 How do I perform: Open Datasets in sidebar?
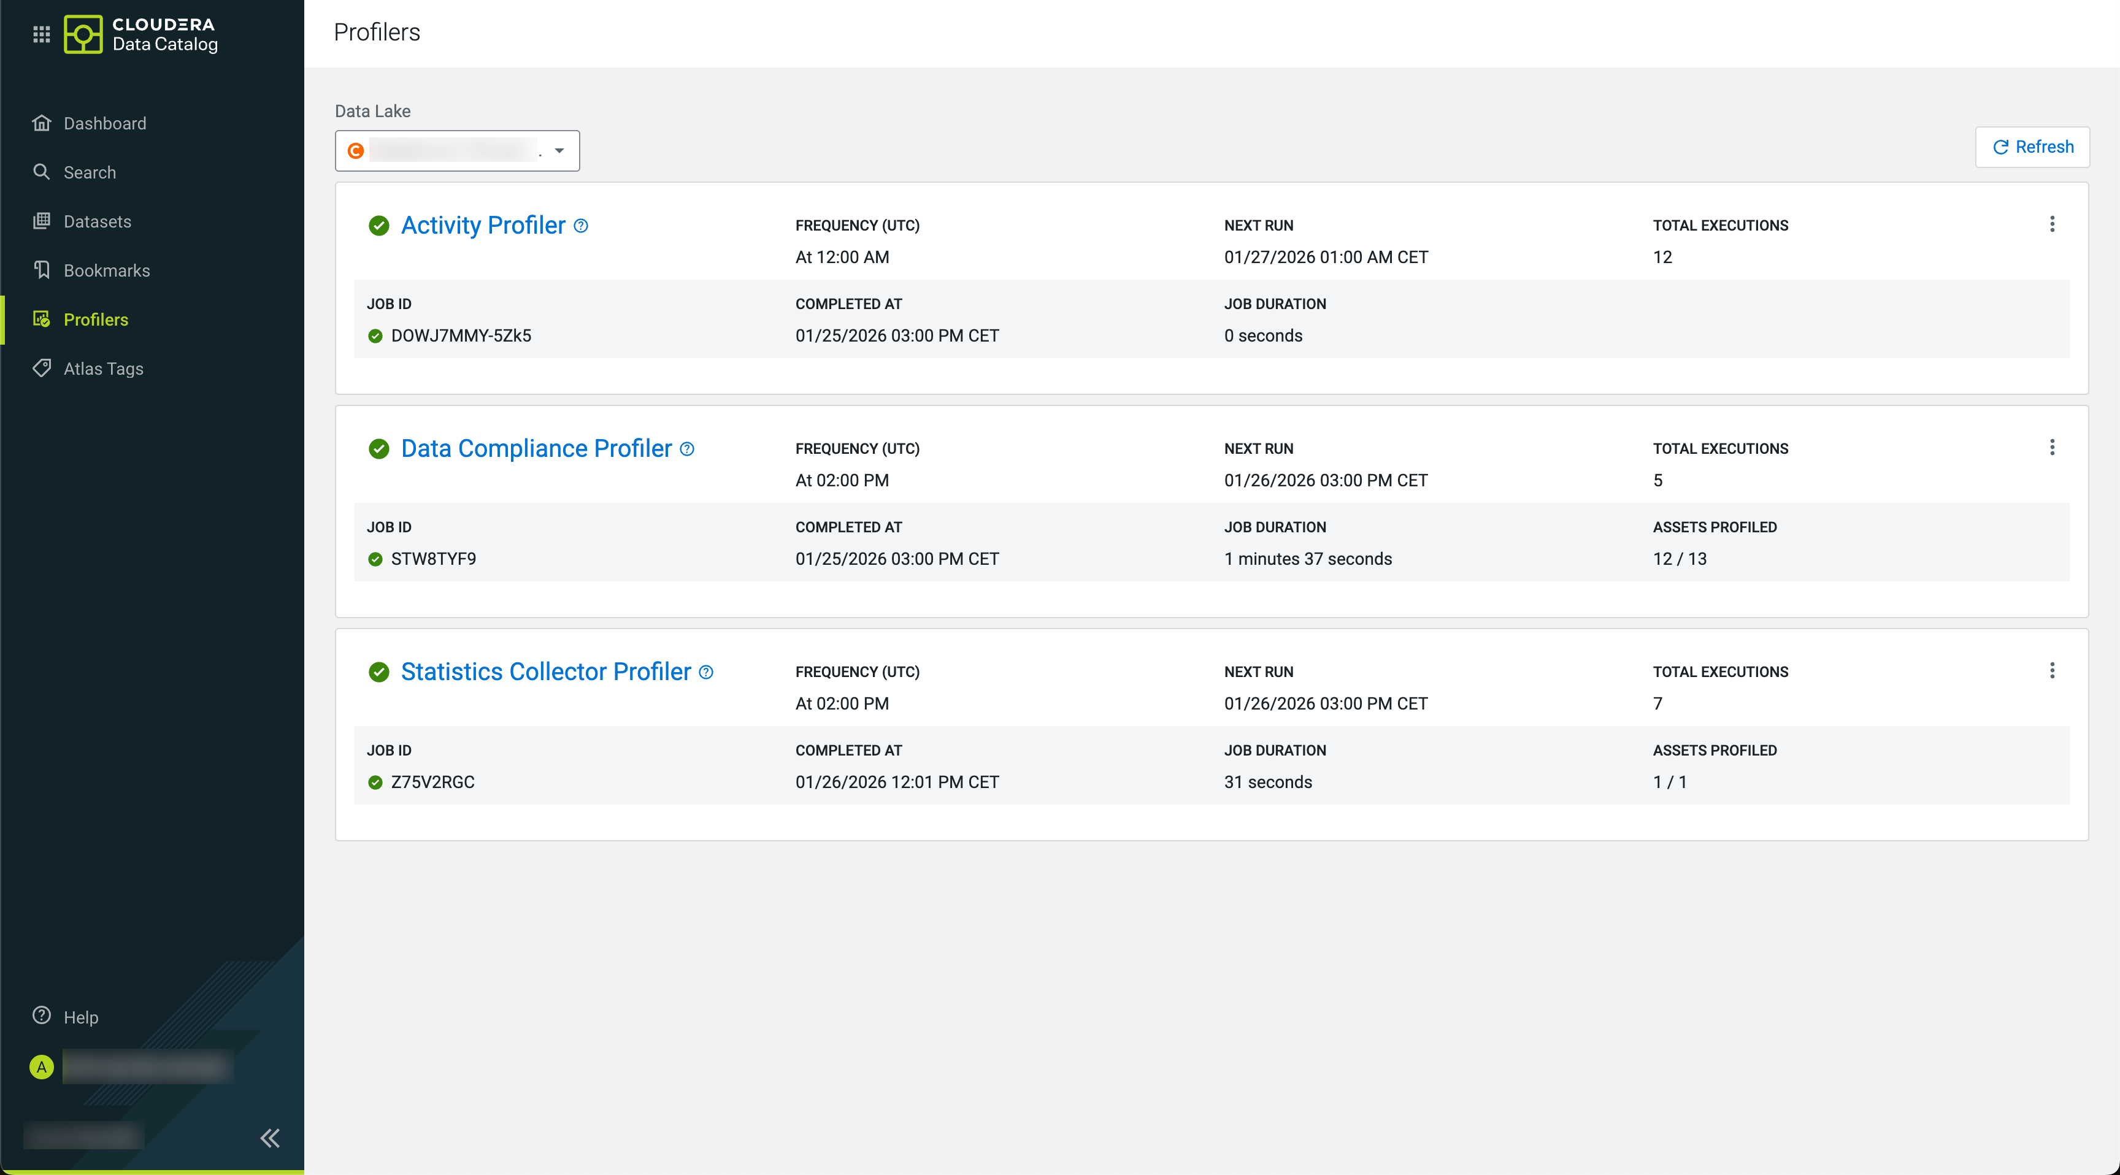97,221
